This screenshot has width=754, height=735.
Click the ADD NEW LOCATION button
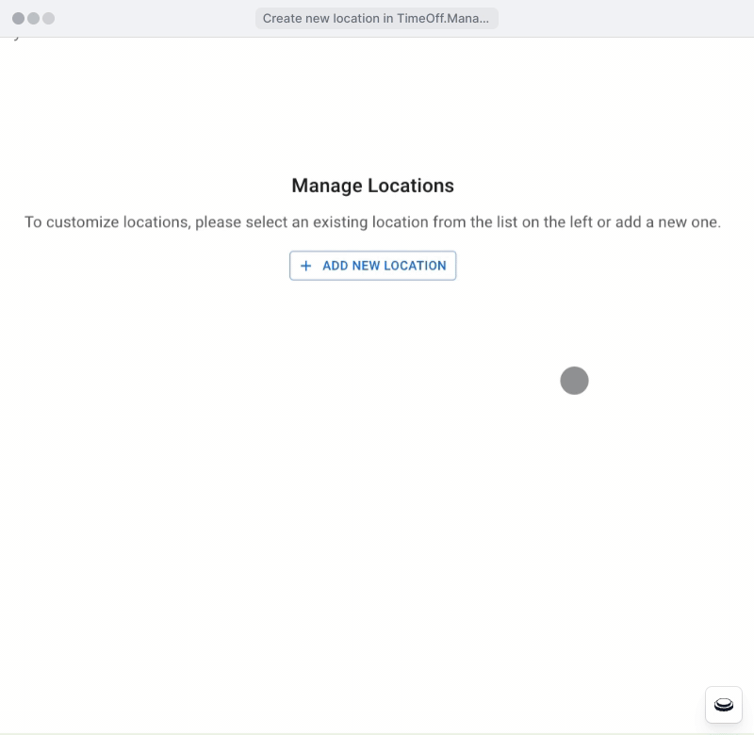pyautogui.click(x=372, y=266)
